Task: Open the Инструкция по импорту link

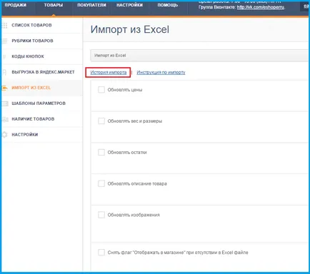Action: (161, 73)
